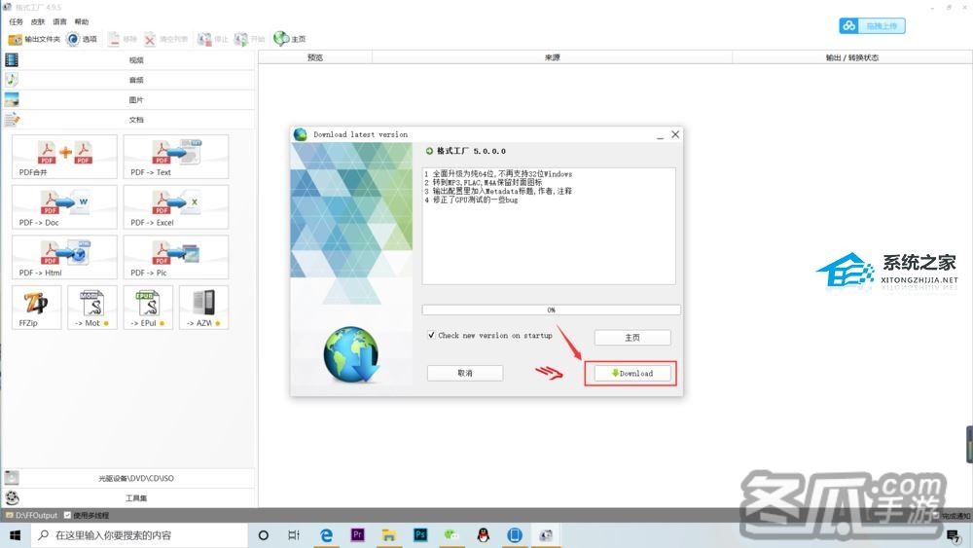Screen dimensions: 973x548
Task: Click the download progress bar
Action: [551, 310]
